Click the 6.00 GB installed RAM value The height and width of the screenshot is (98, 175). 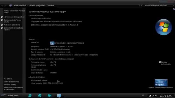tap(60, 49)
